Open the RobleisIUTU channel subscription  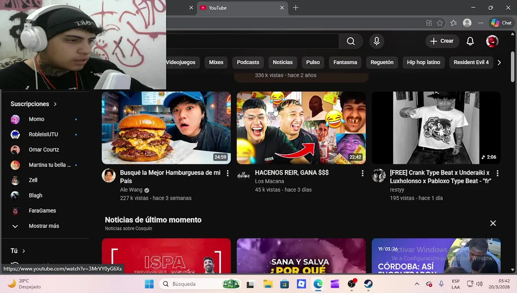(x=44, y=134)
